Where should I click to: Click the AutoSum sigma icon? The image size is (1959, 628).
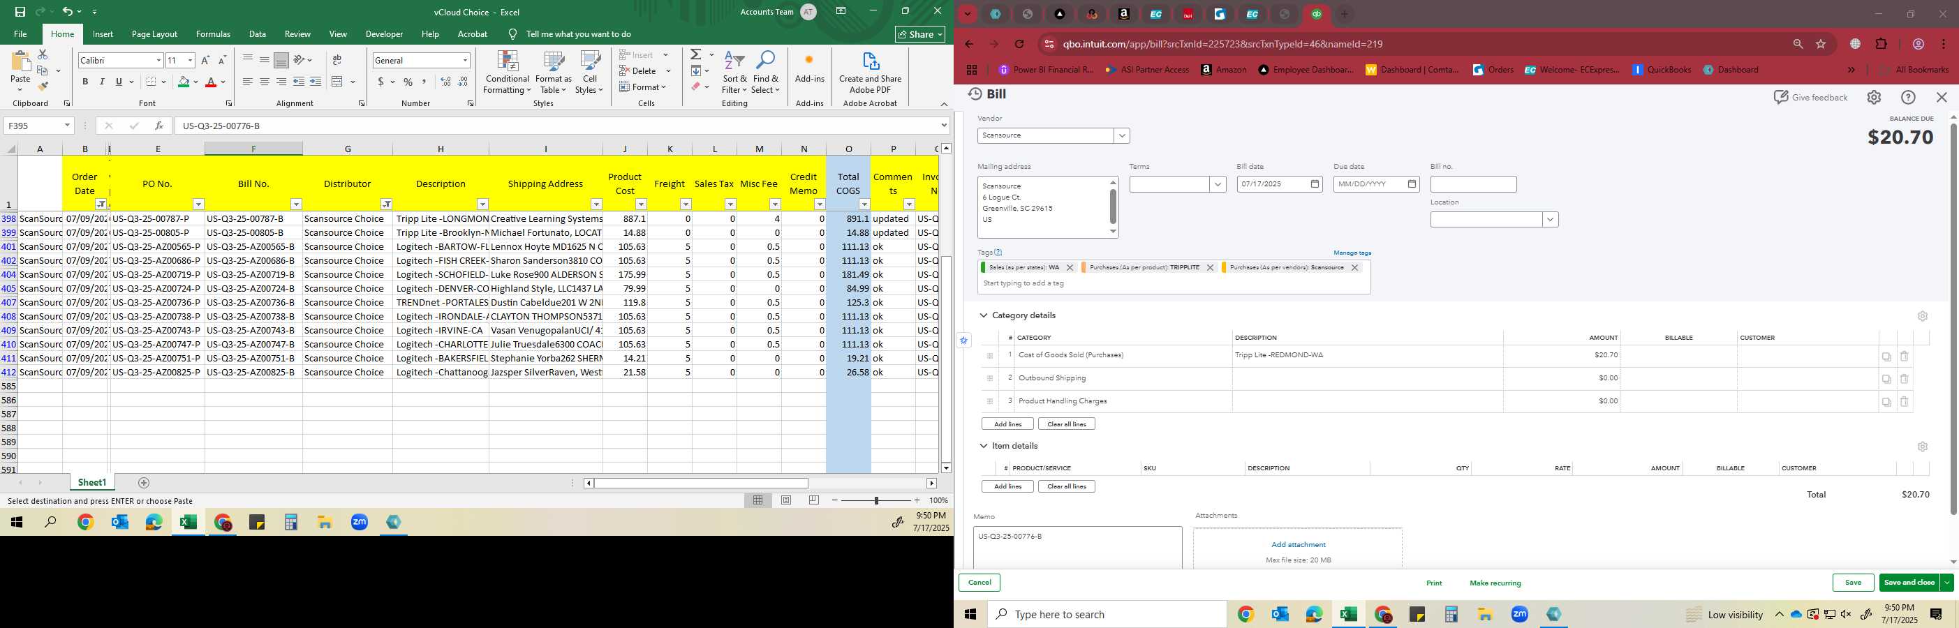coord(696,54)
